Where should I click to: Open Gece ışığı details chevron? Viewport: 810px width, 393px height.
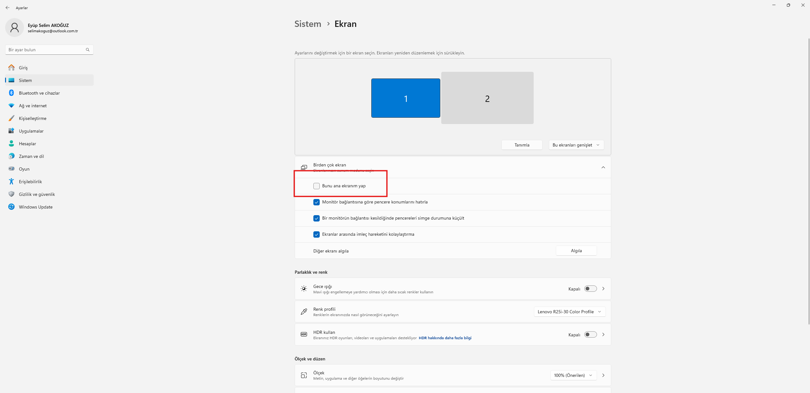[603, 289]
